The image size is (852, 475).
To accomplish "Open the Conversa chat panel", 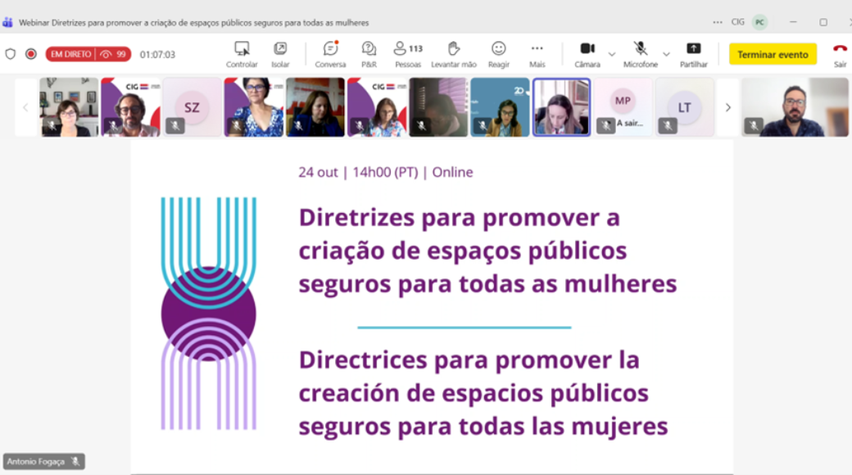I will coord(330,49).
